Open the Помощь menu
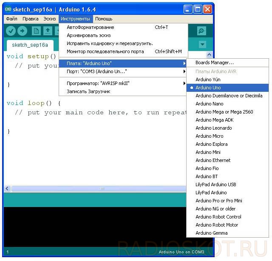The image size is (272, 261). tap(104, 19)
